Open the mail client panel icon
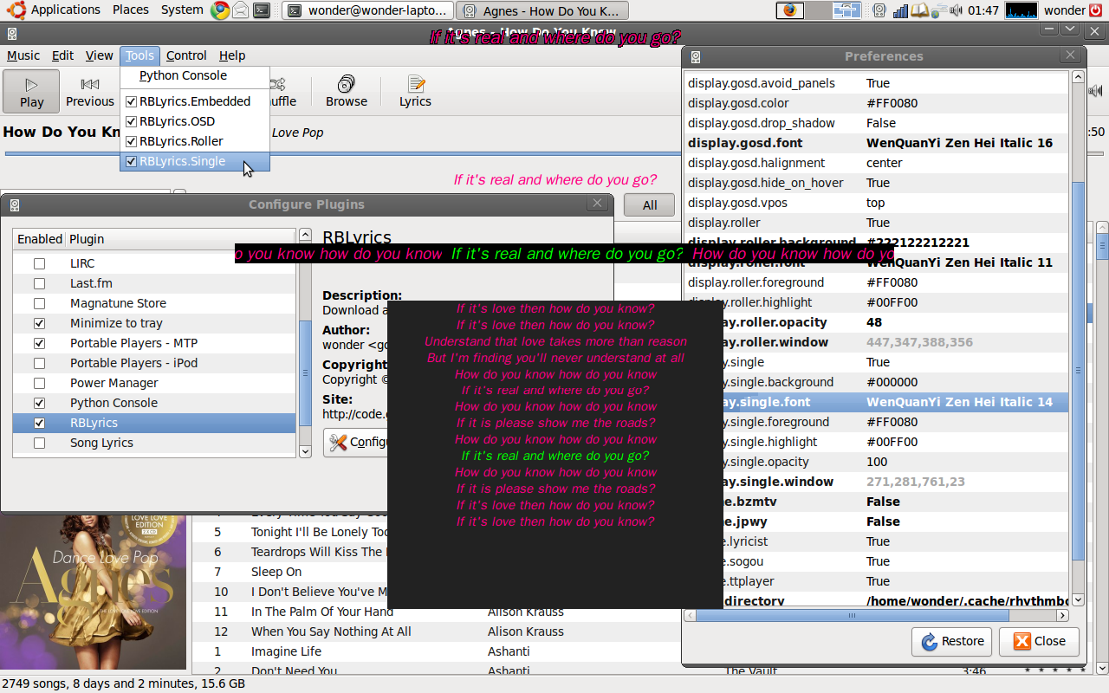The width and height of the screenshot is (1109, 693). [240, 10]
